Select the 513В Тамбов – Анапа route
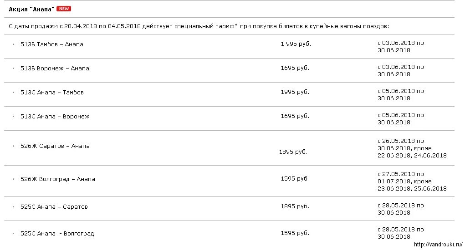This screenshot has height=250, width=465. [51, 44]
